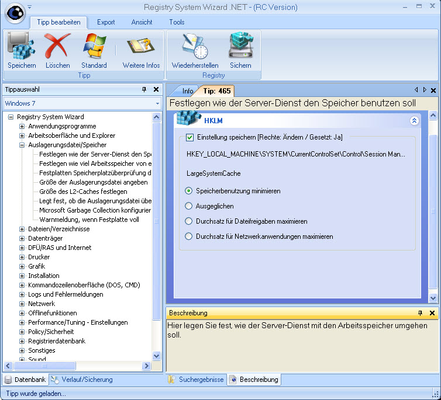The height and width of the screenshot is (400, 441).
Task: Collapse the HKLM section chevron
Action: (x=414, y=121)
